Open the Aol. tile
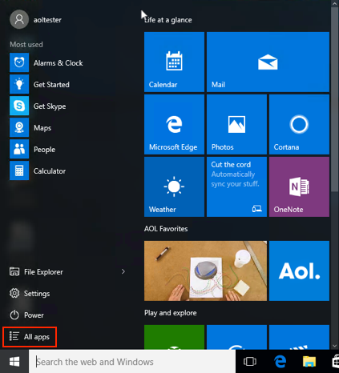Image resolution: width=339 pixels, height=373 pixels. (299, 271)
